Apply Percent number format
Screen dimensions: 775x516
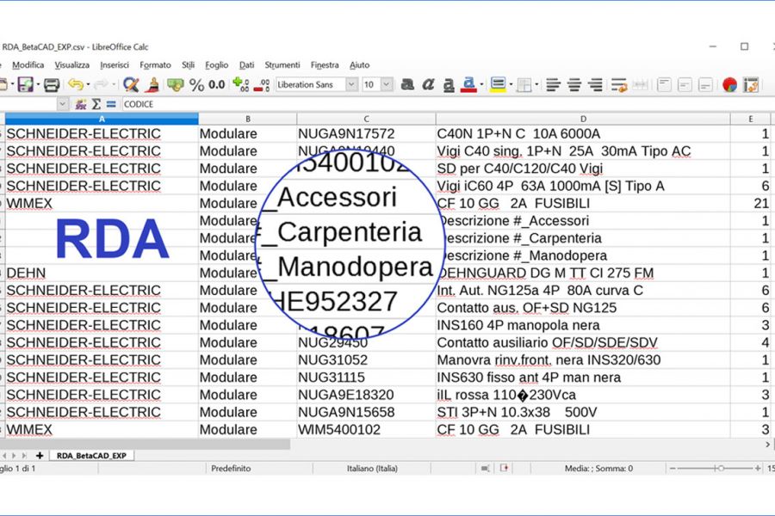coord(196,85)
